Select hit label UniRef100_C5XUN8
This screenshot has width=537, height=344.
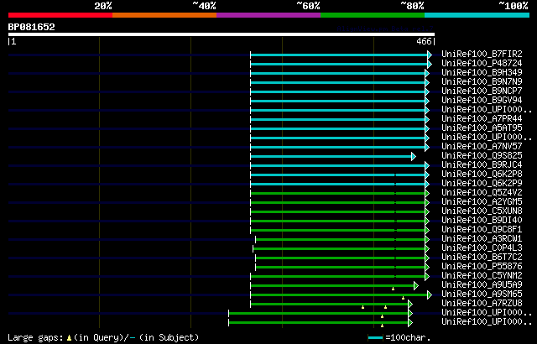(482, 211)
